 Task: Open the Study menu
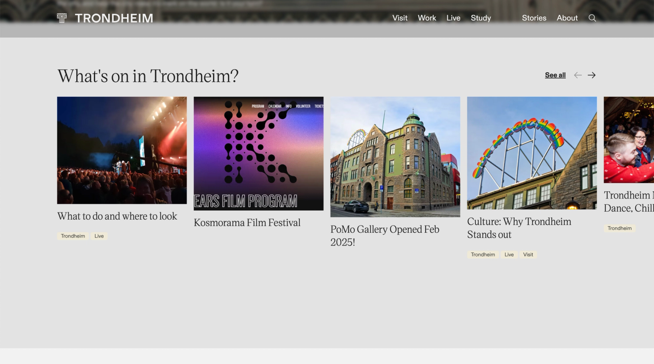[481, 18]
